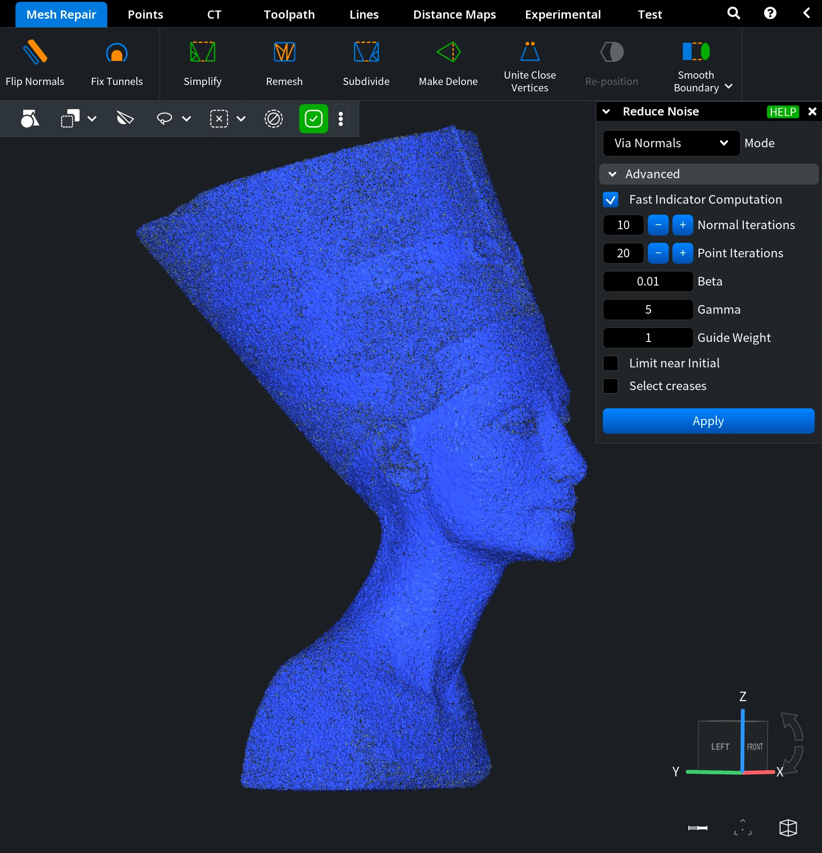Click the Point Iterations value field

[623, 253]
